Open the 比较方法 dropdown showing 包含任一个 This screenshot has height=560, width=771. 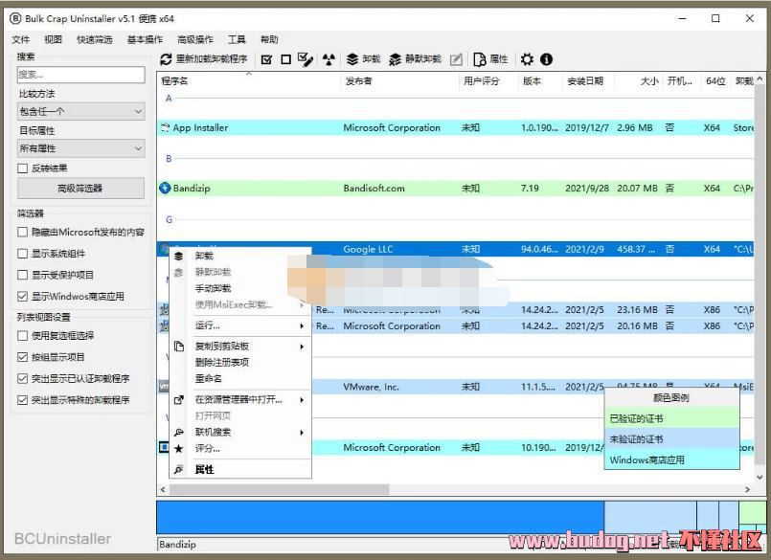click(81, 112)
